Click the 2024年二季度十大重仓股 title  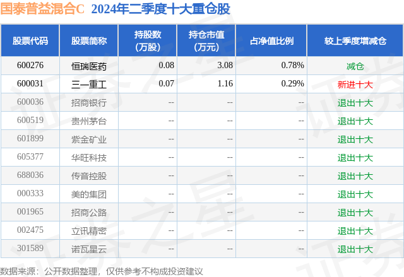click(161, 8)
